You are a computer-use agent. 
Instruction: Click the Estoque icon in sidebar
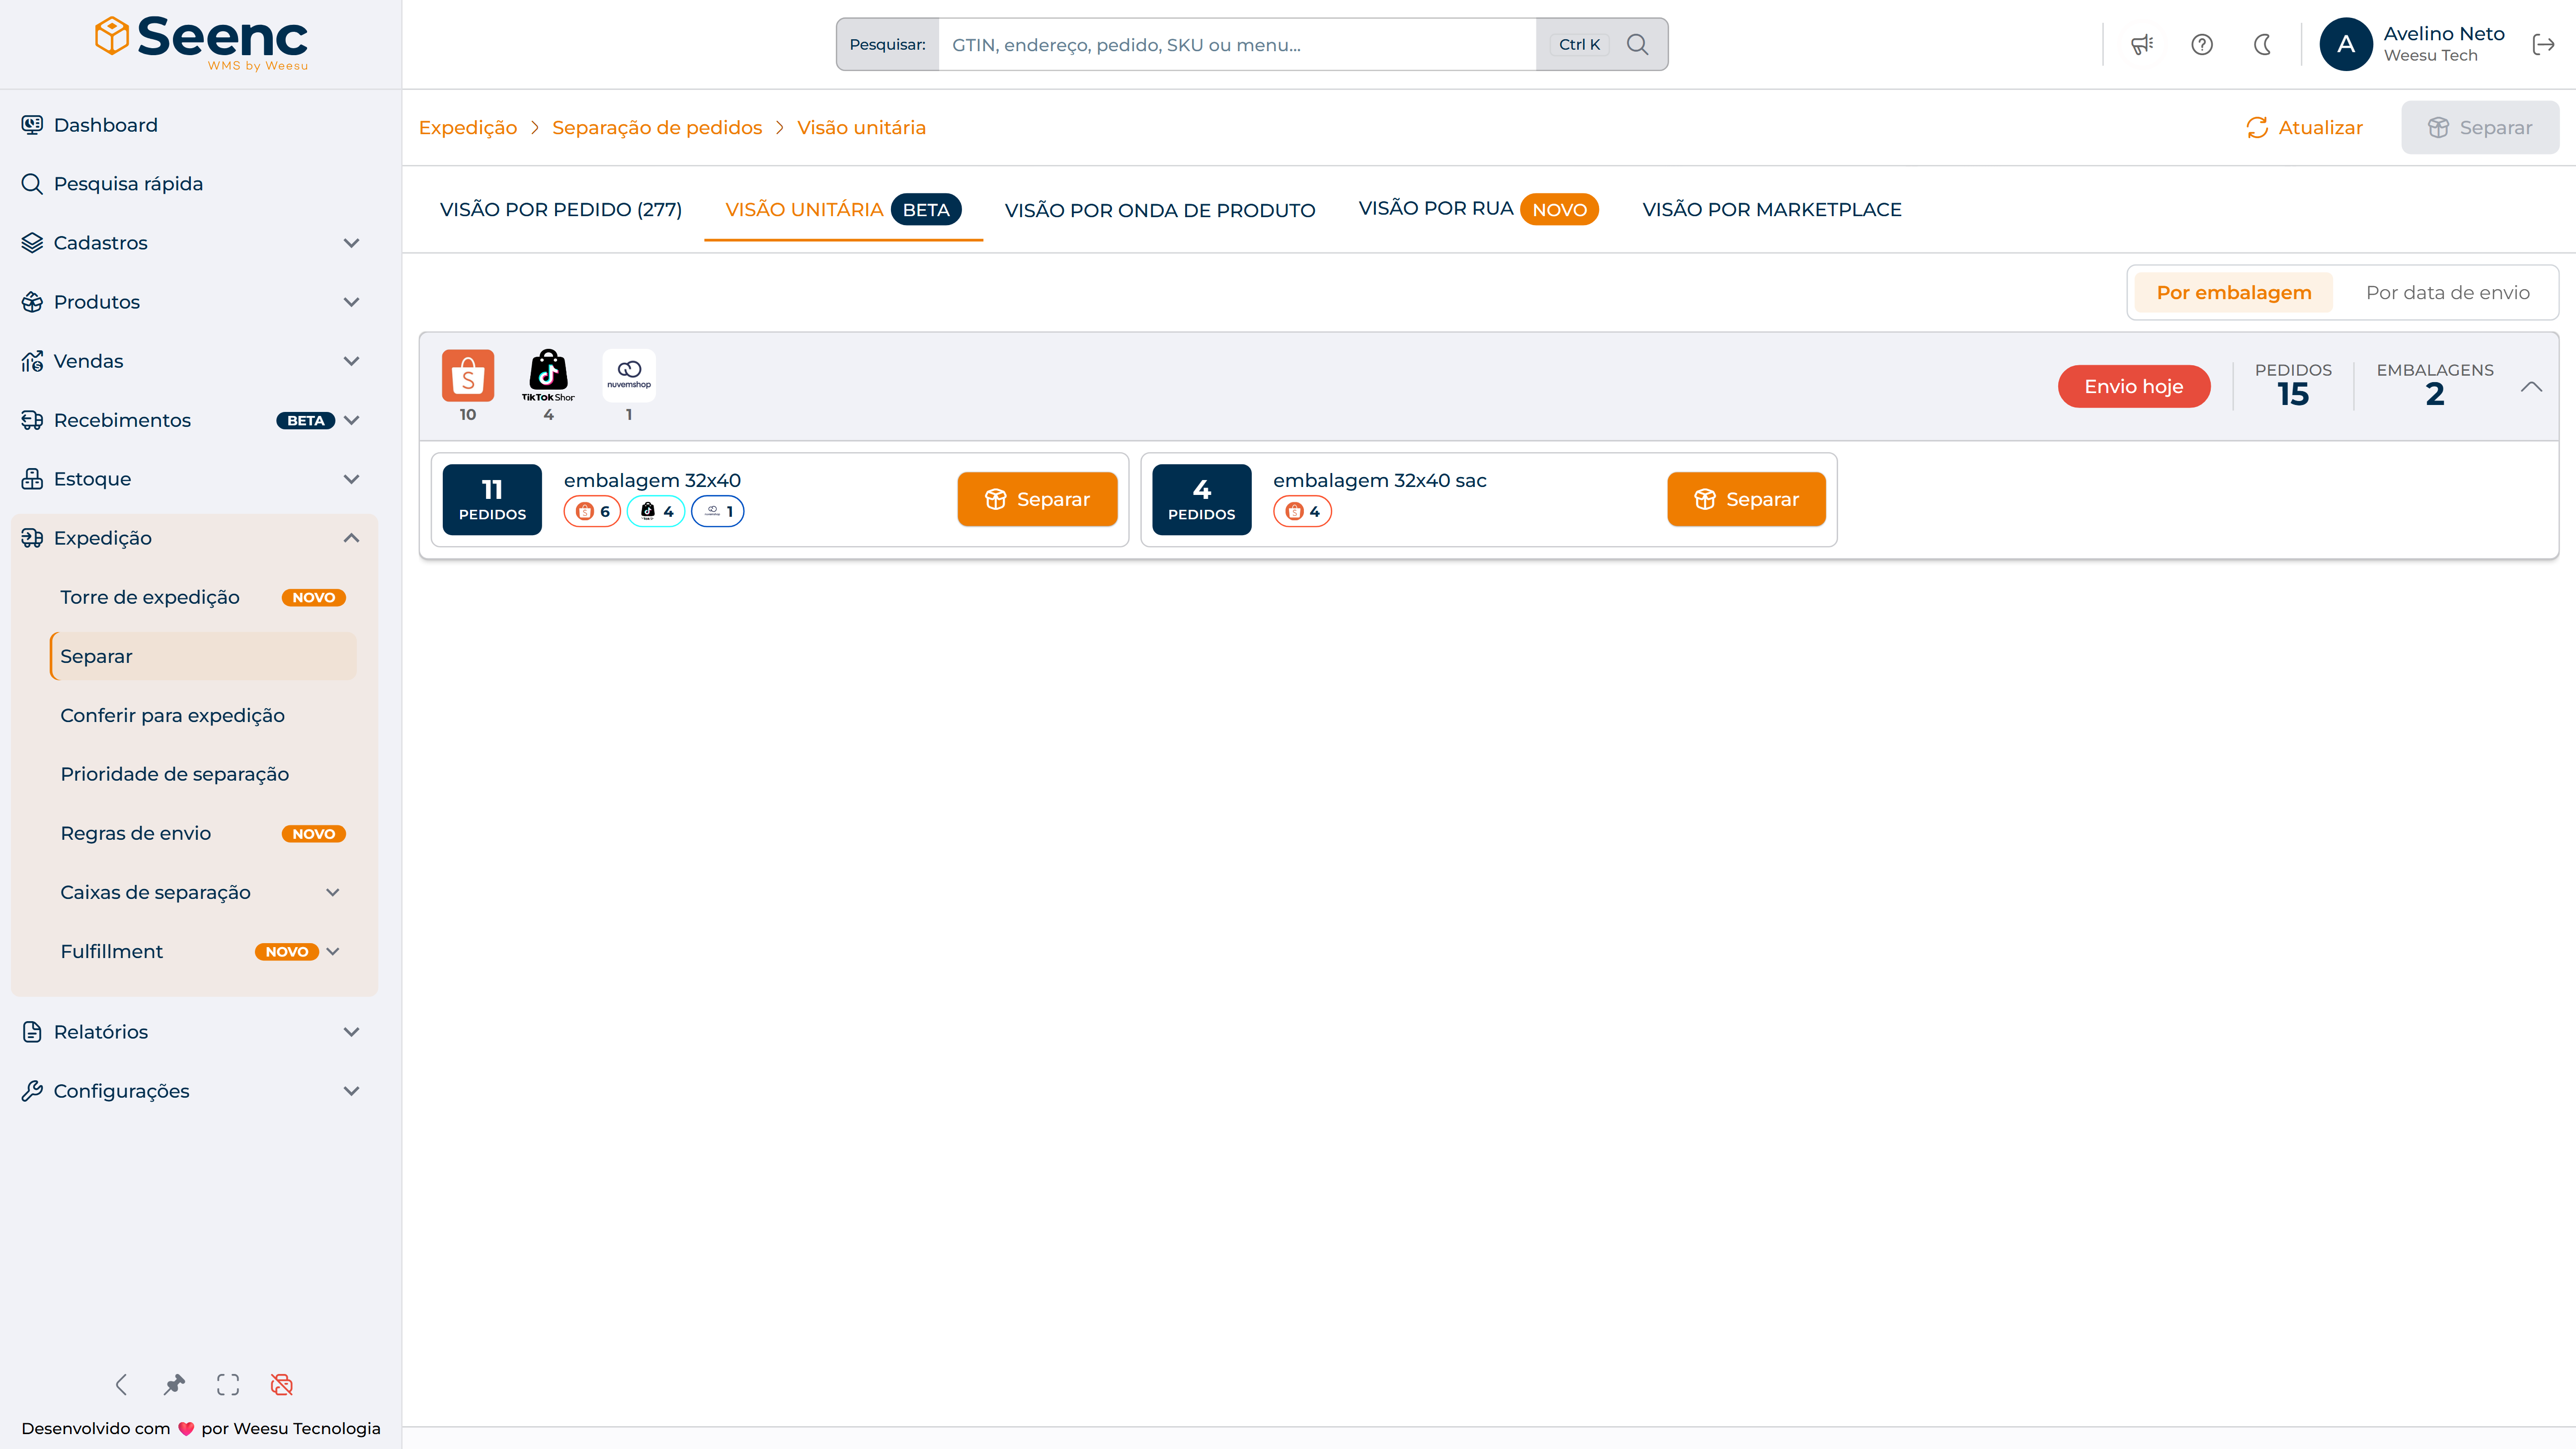32,479
